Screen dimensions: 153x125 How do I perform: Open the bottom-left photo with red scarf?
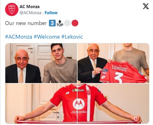41,103
